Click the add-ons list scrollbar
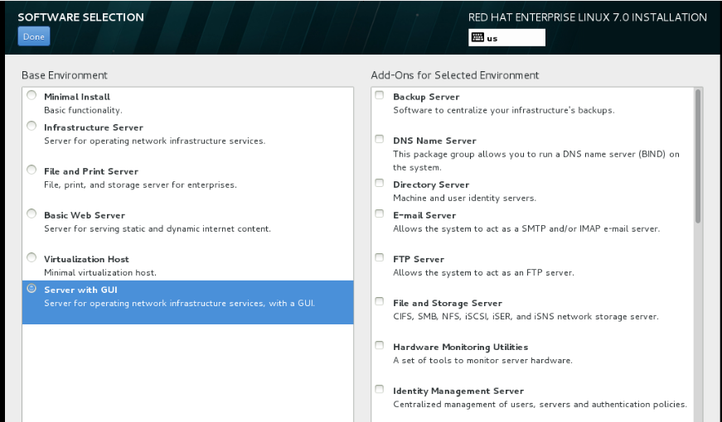This screenshot has height=422, width=722. (x=698, y=156)
